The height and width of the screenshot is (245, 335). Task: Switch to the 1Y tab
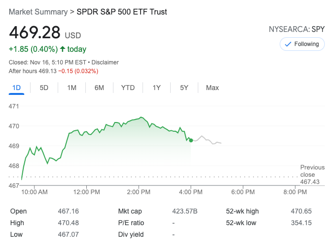(157, 88)
